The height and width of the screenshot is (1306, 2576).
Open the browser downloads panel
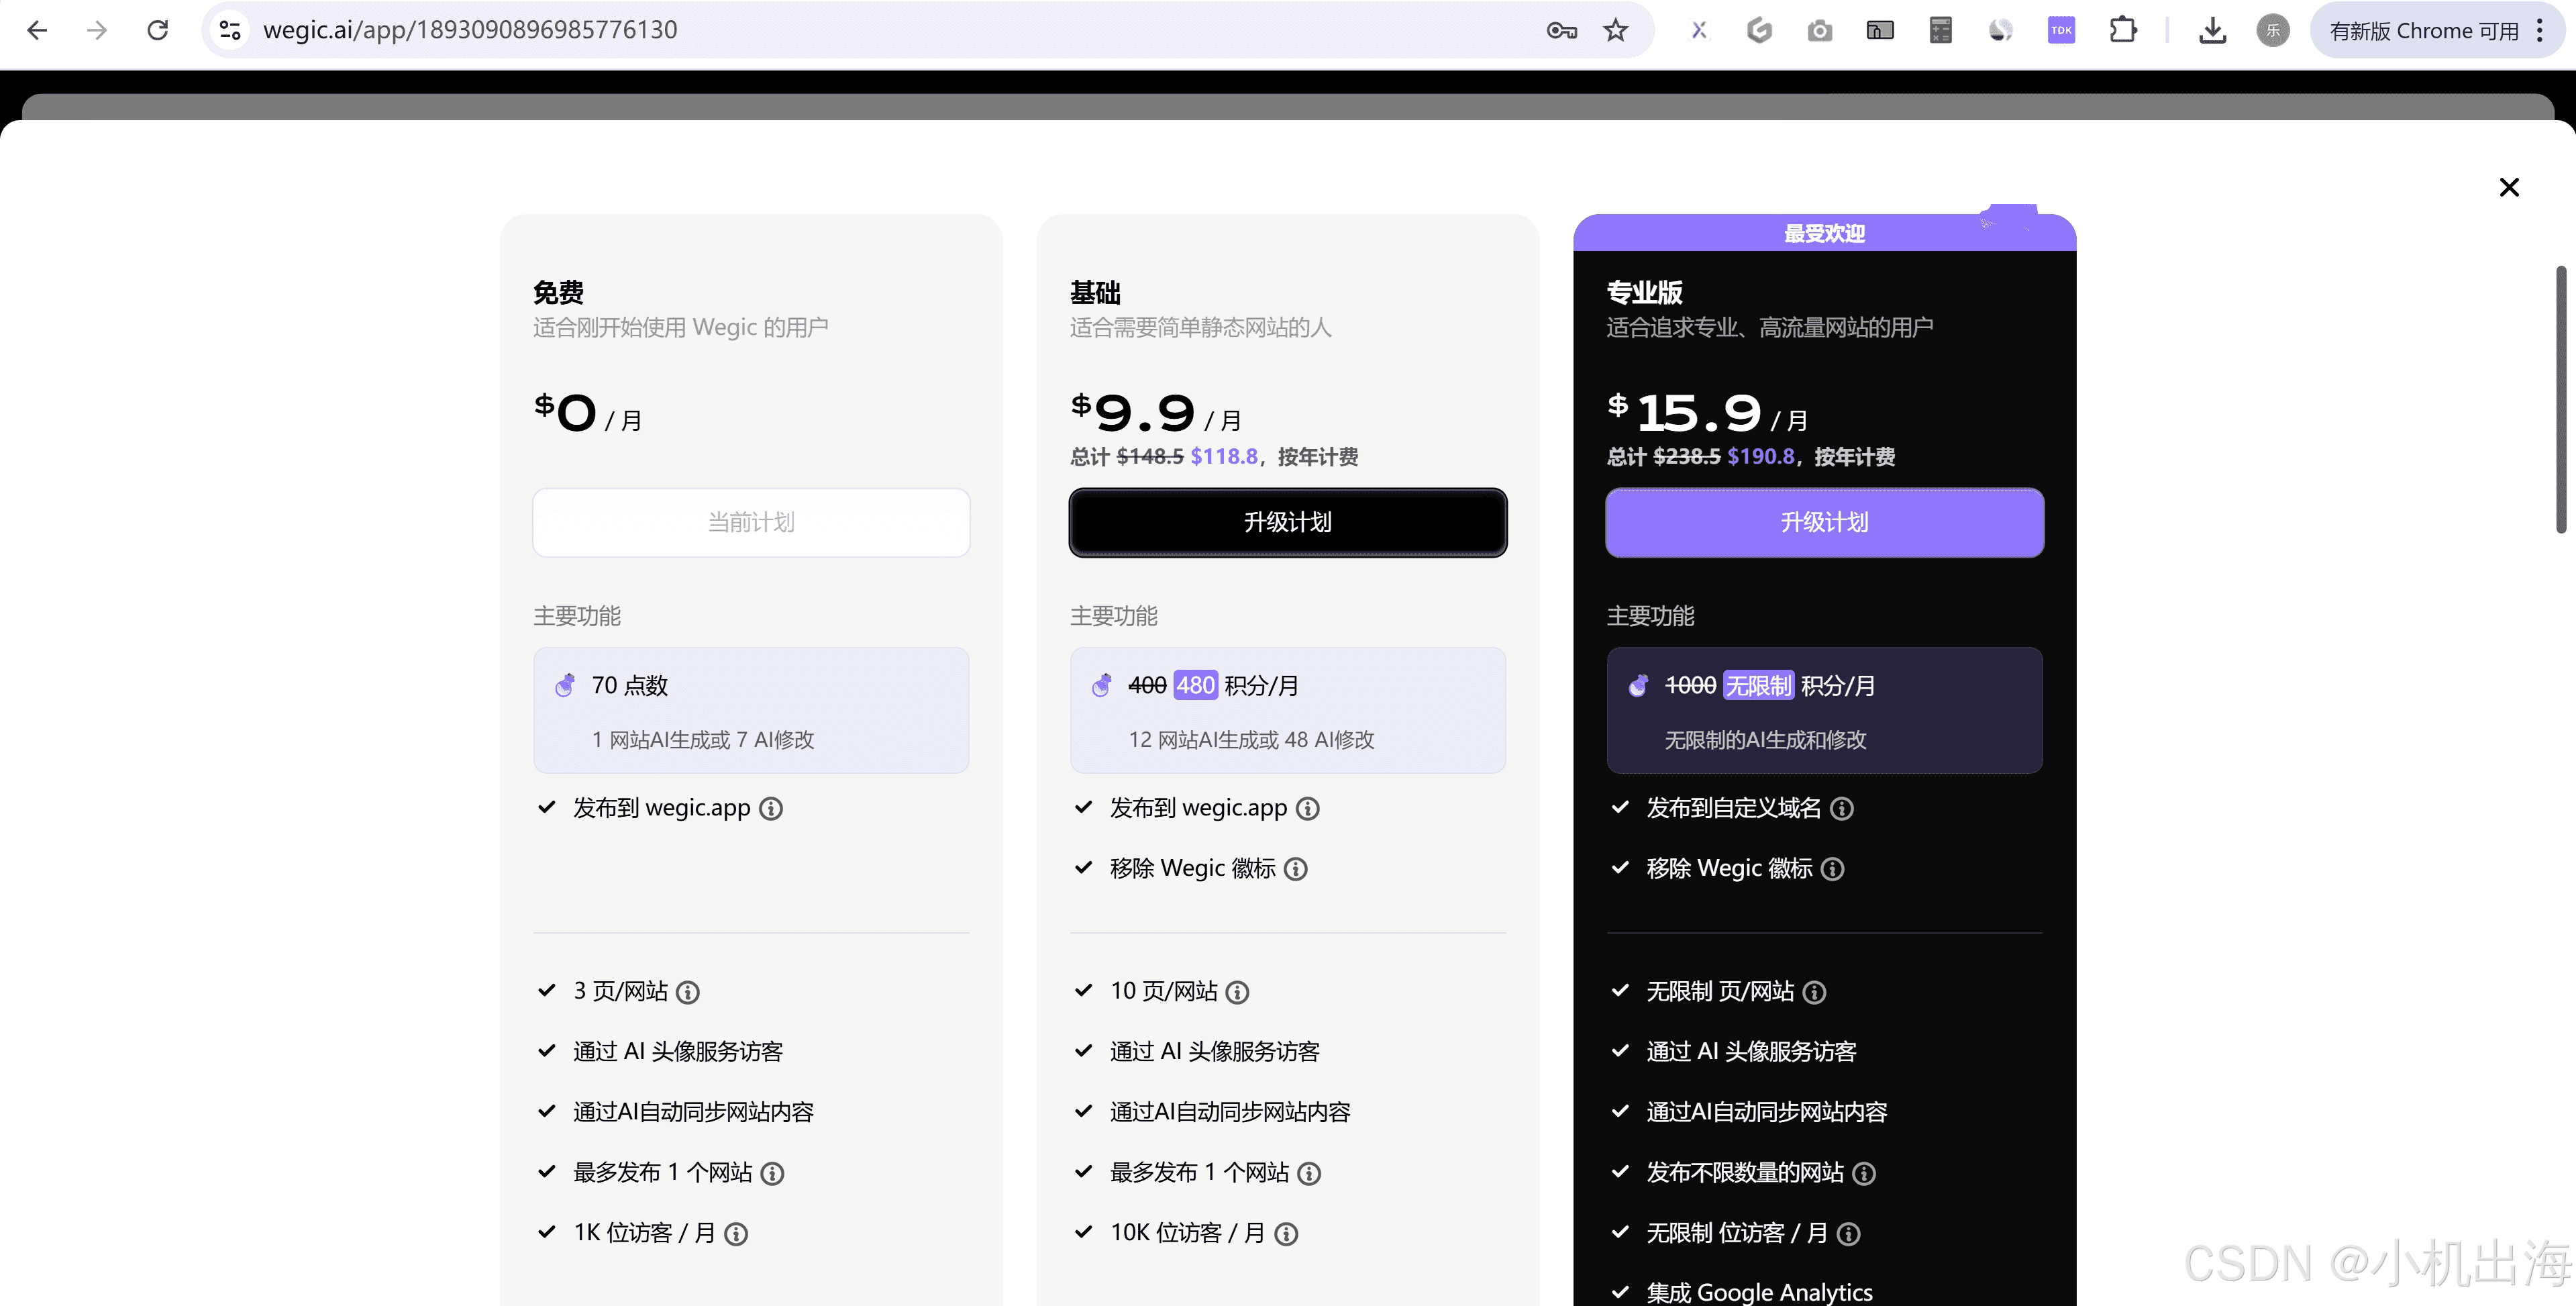tap(2212, 30)
